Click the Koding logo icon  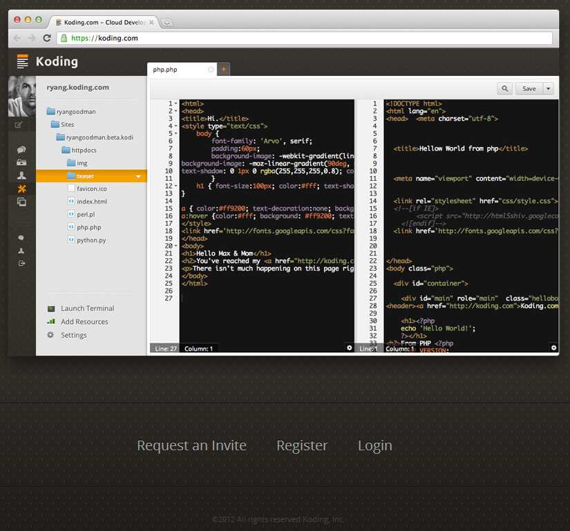[x=23, y=61]
